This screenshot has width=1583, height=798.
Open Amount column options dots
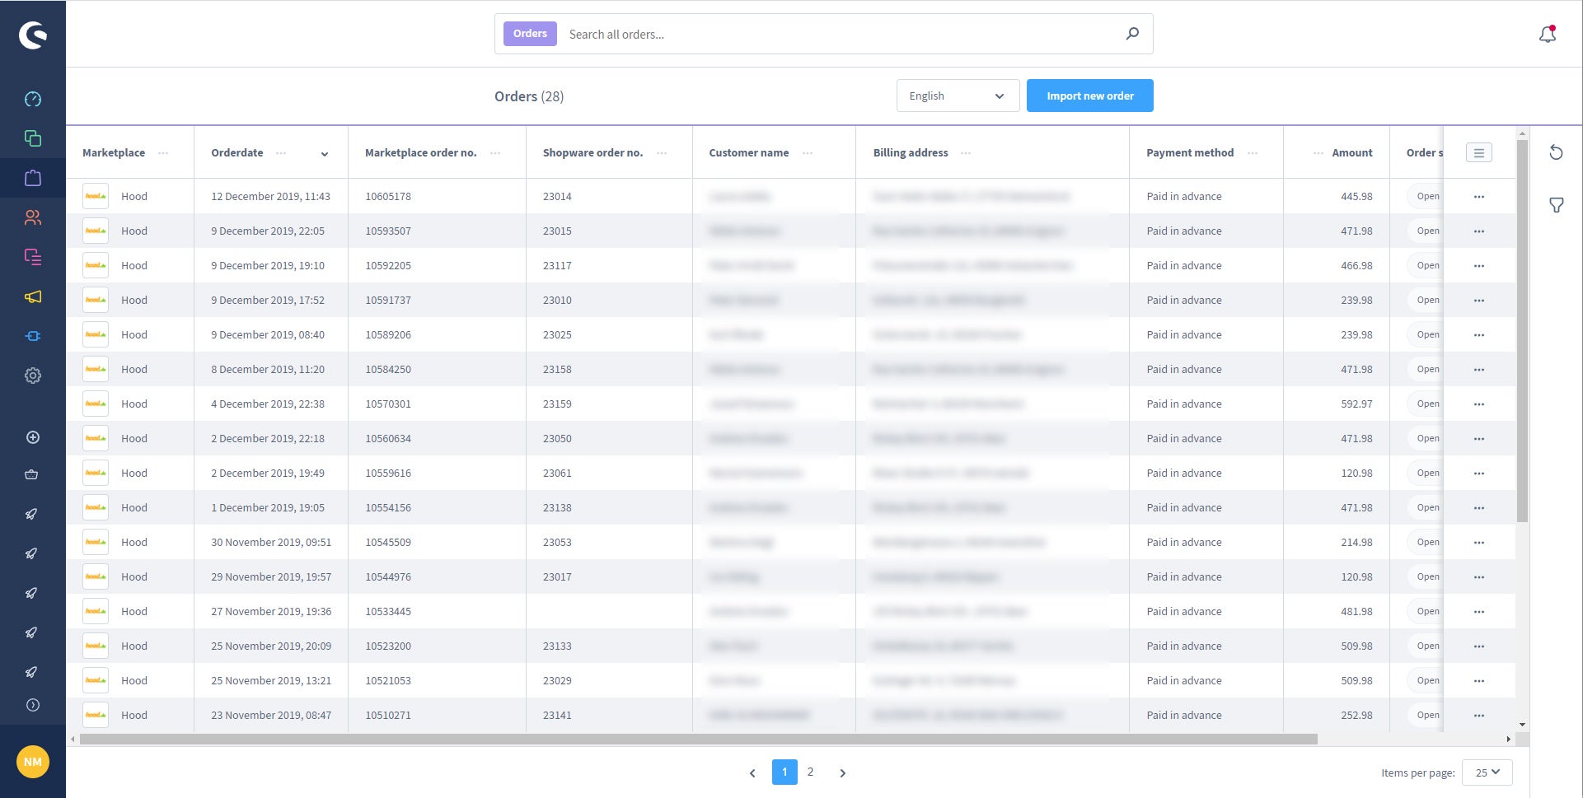coord(1318,153)
